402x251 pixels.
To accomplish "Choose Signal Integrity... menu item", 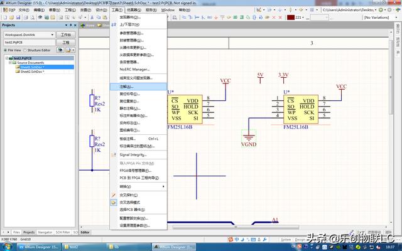I will 138,155.
